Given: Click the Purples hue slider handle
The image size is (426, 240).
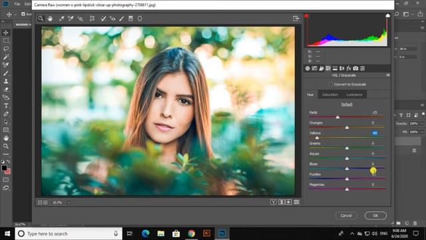Looking at the screenshot, I should [x=347, y=179].
